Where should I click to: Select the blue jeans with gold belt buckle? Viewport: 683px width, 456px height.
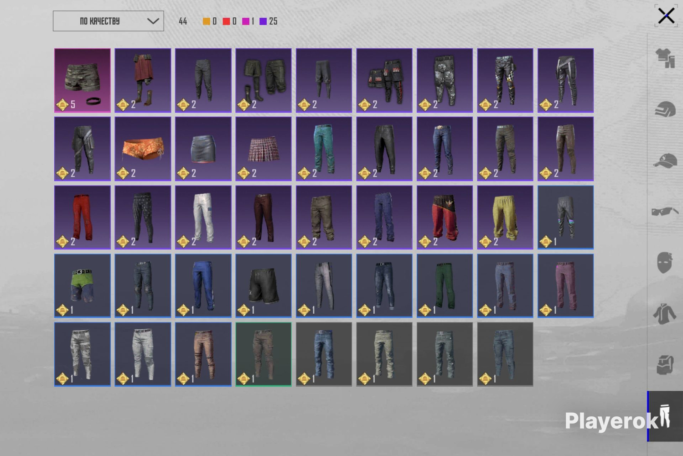pos(445,149)
